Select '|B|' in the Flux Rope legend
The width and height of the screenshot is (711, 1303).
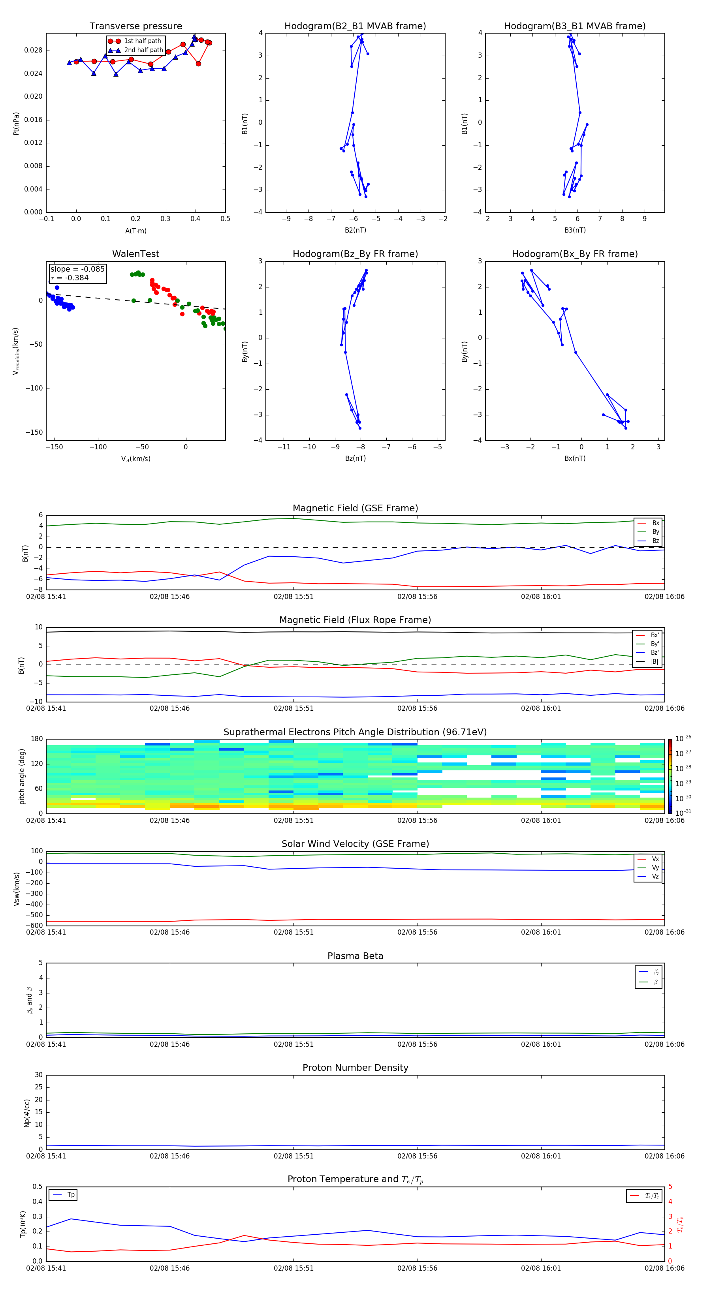coord(647,662)
